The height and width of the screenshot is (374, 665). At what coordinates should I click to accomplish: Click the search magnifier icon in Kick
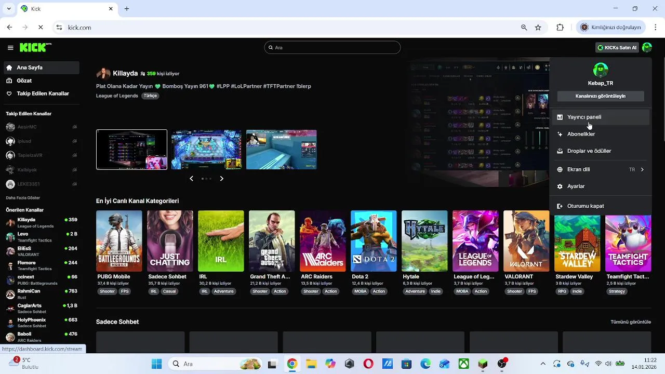(x=271, y=47)
